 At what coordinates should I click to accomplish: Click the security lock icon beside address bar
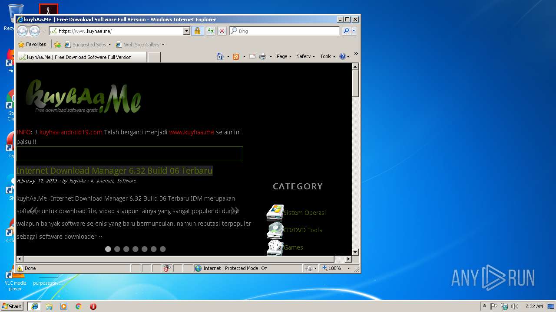197,31
